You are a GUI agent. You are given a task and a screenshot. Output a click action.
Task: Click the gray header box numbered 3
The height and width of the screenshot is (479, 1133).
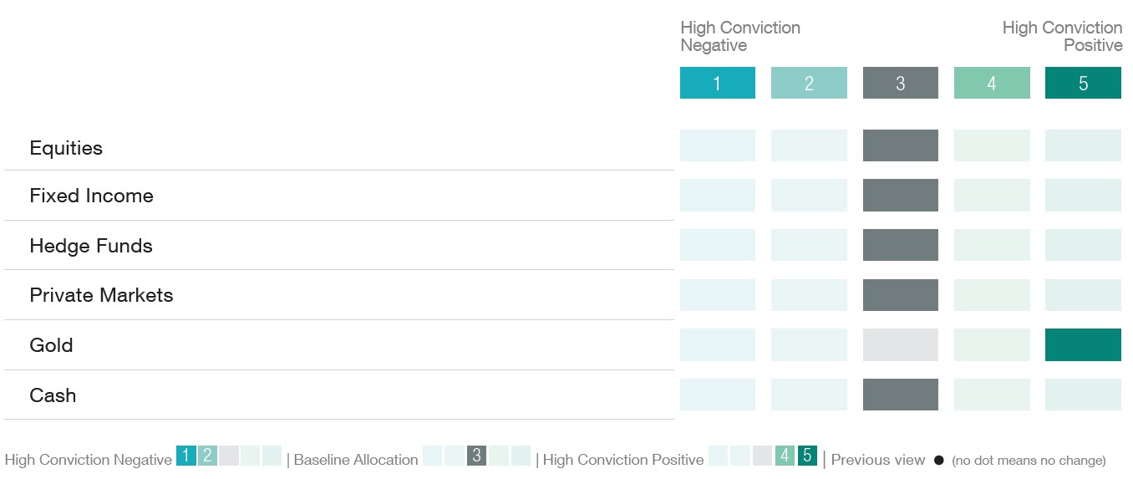(x=900, y=84)
